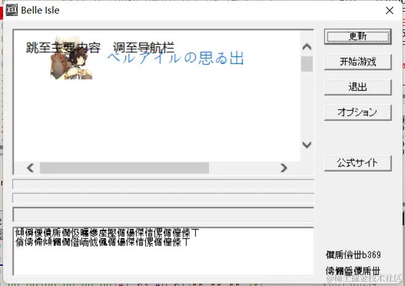Follow the 调至导航栏 link

[x=144, y=48]
